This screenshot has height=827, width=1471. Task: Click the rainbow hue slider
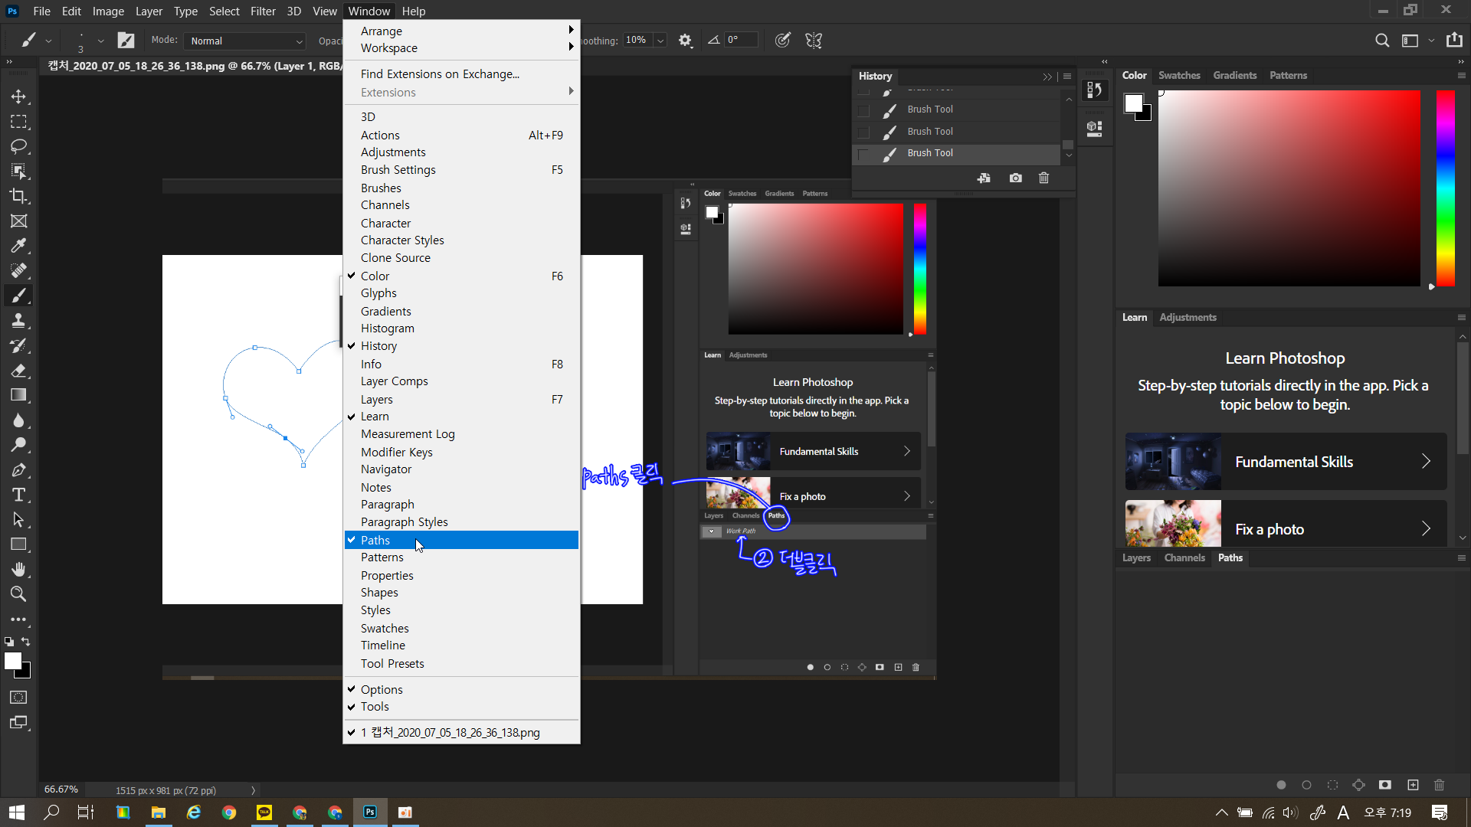(1445, 188)
